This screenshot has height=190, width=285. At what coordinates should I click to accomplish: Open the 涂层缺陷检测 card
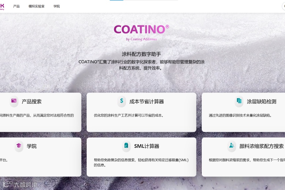pyautogui.click(x=243, y=112)
